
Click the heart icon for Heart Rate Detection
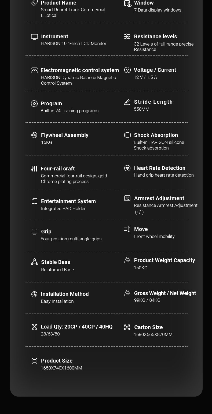tap(127, 168)
